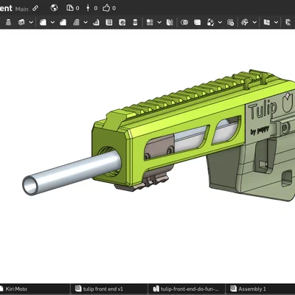Viewport: 295px width, 295px height.
Task: Select the Thicken tool in toolbar
Action: (x=21, y=22)
